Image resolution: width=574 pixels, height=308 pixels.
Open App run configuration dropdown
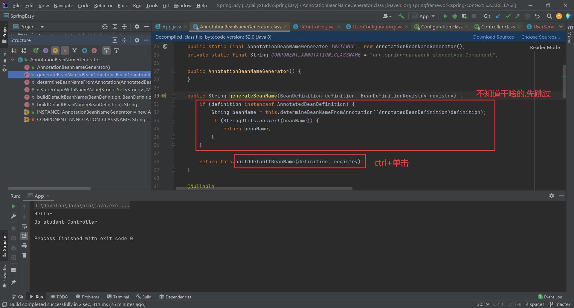tap(424, 16)
